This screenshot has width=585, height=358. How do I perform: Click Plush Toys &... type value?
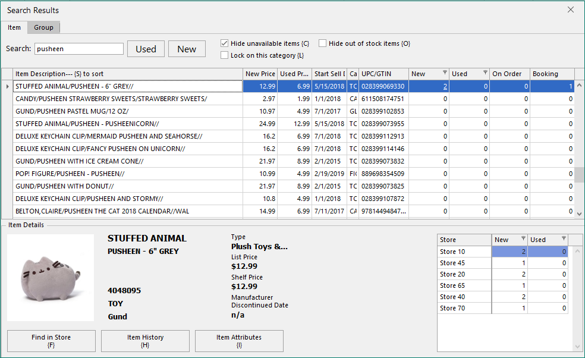point(259,246)
